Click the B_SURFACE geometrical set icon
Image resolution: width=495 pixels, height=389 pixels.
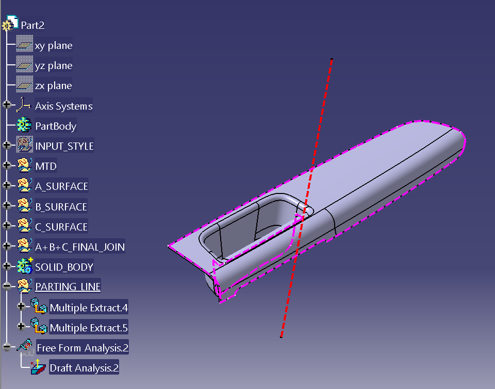pyautogui.click(x=24, y=205)
